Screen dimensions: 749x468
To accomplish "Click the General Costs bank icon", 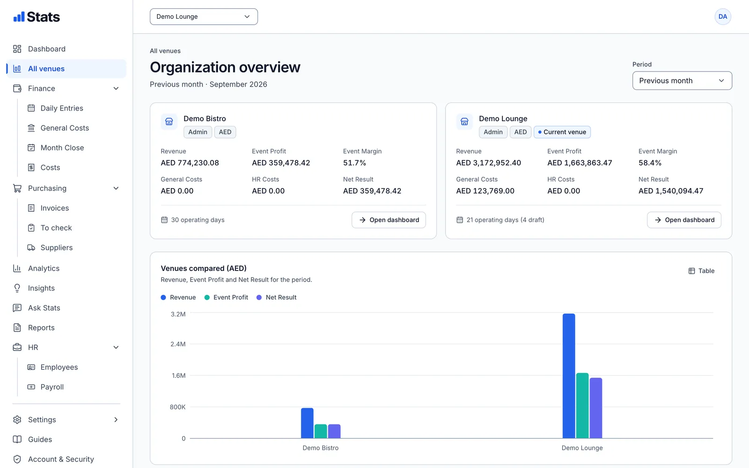I will click(x=31, y=128).
